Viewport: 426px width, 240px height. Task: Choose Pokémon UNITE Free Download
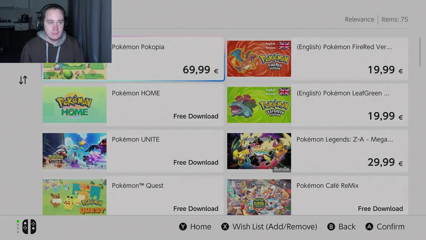pos(196,162)
